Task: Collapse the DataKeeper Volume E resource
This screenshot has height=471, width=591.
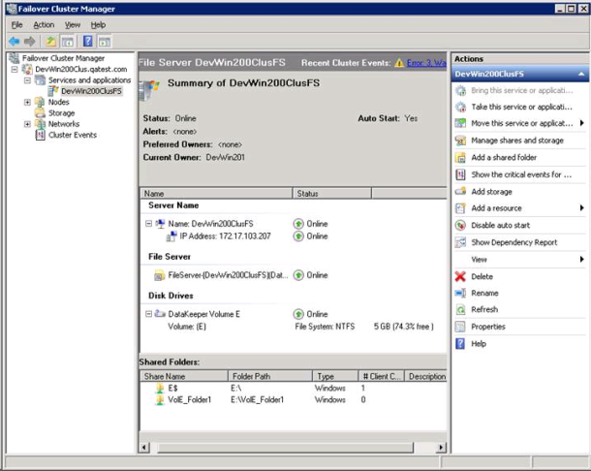Action: pos(148,314)
